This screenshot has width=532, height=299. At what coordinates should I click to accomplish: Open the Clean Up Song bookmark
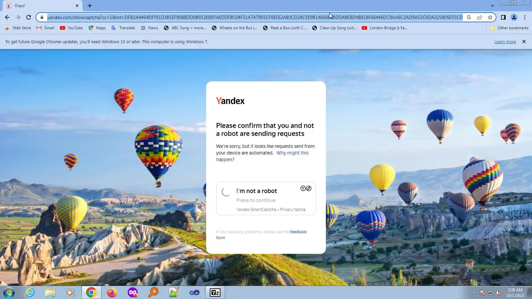pyautogui.click(x=334, y=28)
